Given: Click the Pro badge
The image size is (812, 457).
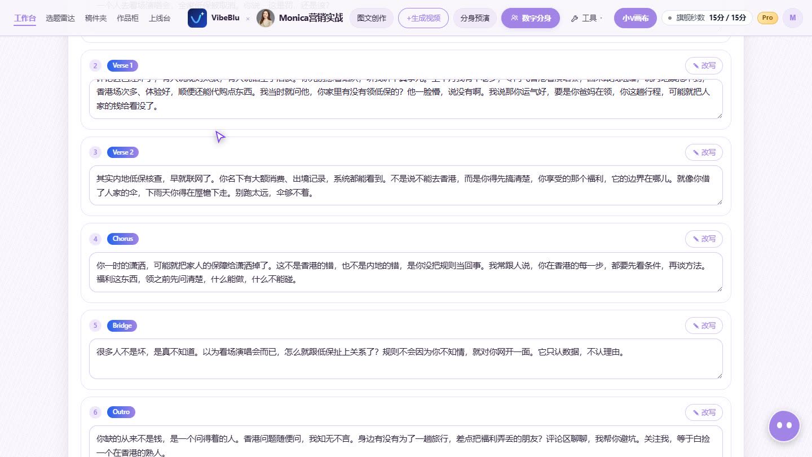Looking at the screenshot, I should coord(767,18).
